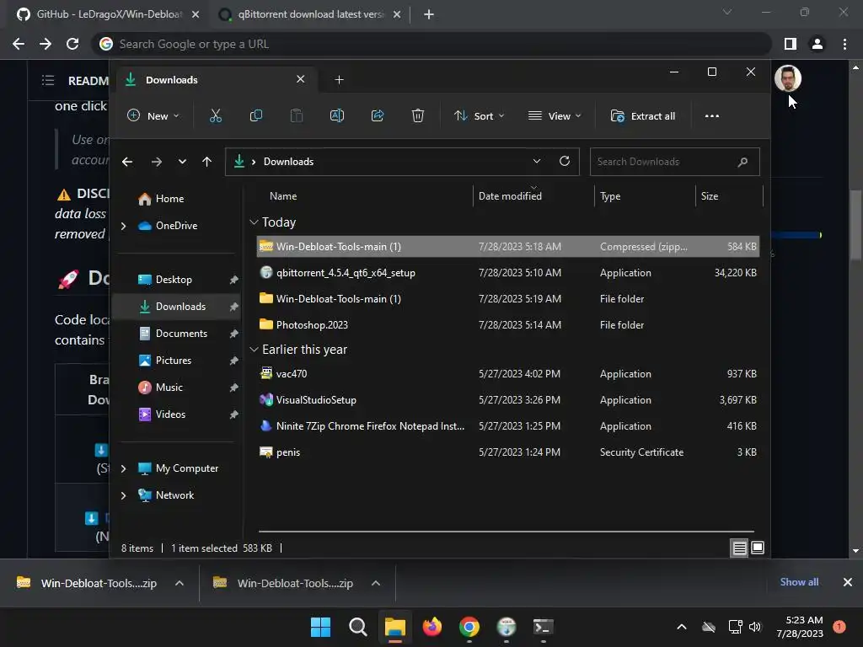Viewport: 863px width, 647px height.
Task: Go back in File Explorer navigation
Action: click(127, 162)
